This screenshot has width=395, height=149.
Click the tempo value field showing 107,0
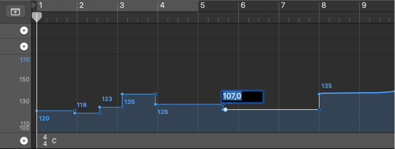click(x=242, y=96)
